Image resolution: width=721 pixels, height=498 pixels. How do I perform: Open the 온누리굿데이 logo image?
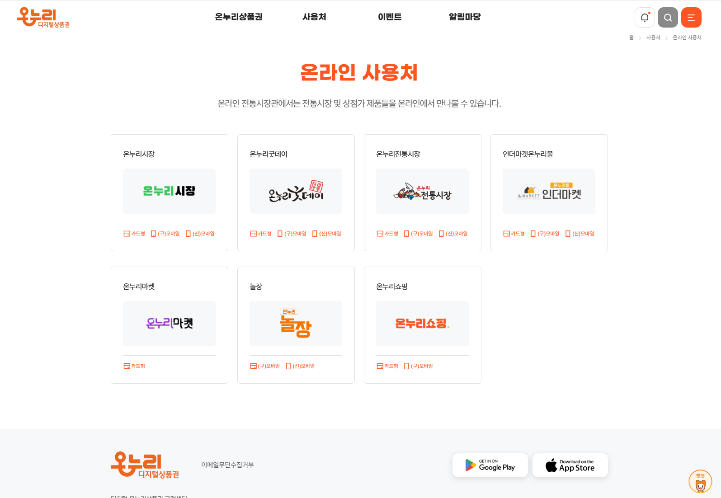click(296, 191)
